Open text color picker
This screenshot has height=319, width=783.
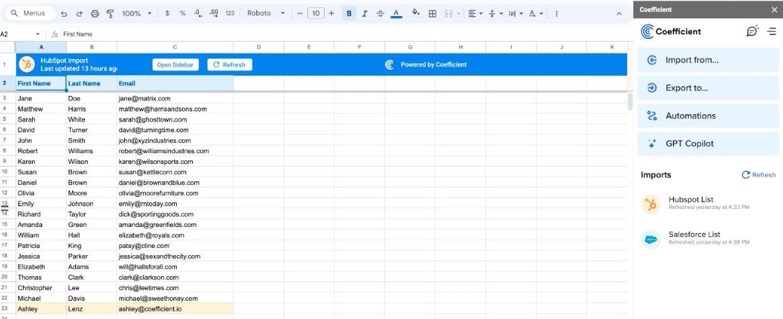[397, 13]
